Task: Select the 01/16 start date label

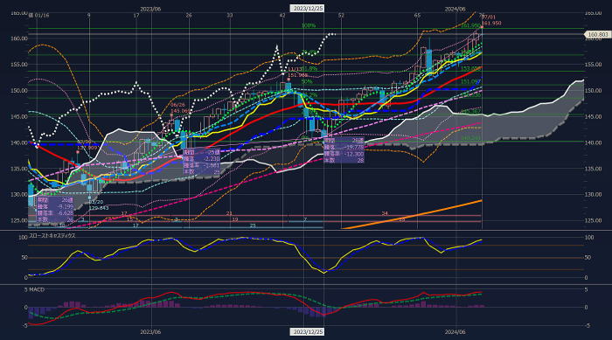Action: point(42,15)
